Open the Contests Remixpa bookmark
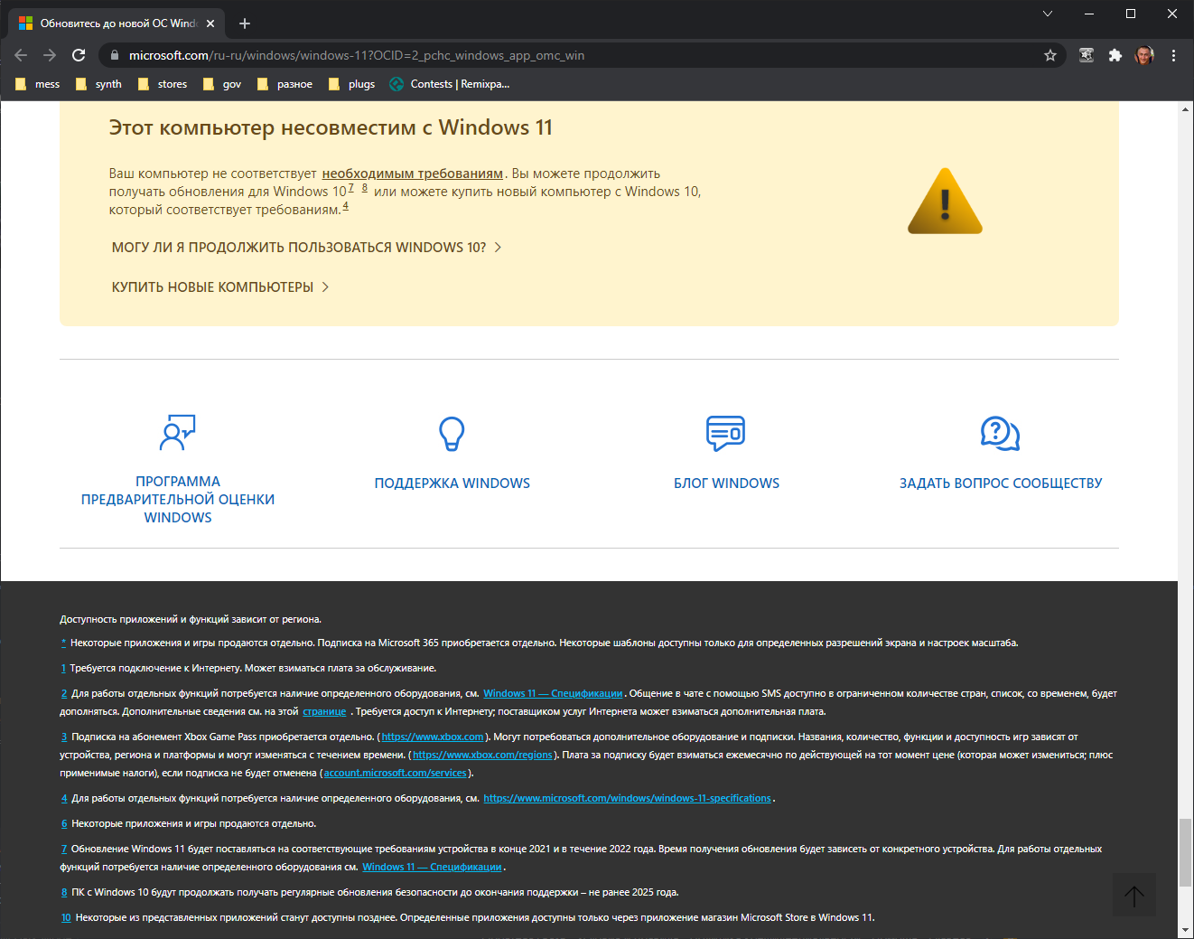Viewport: 1194px width, 939px height. [450, 84]
